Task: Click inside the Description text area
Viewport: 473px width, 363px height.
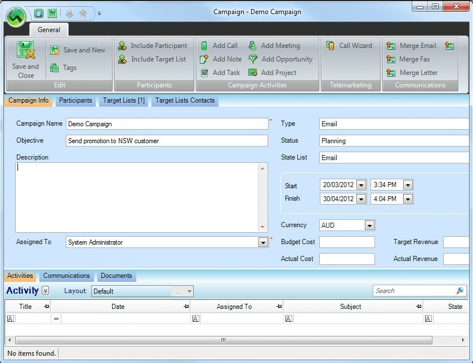Action: pos(137,197)
